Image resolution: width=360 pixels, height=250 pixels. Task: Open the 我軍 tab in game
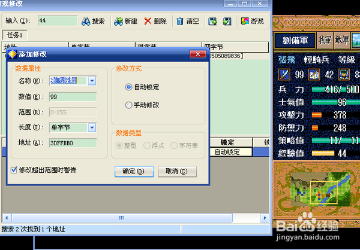click(x=325, y=41)
